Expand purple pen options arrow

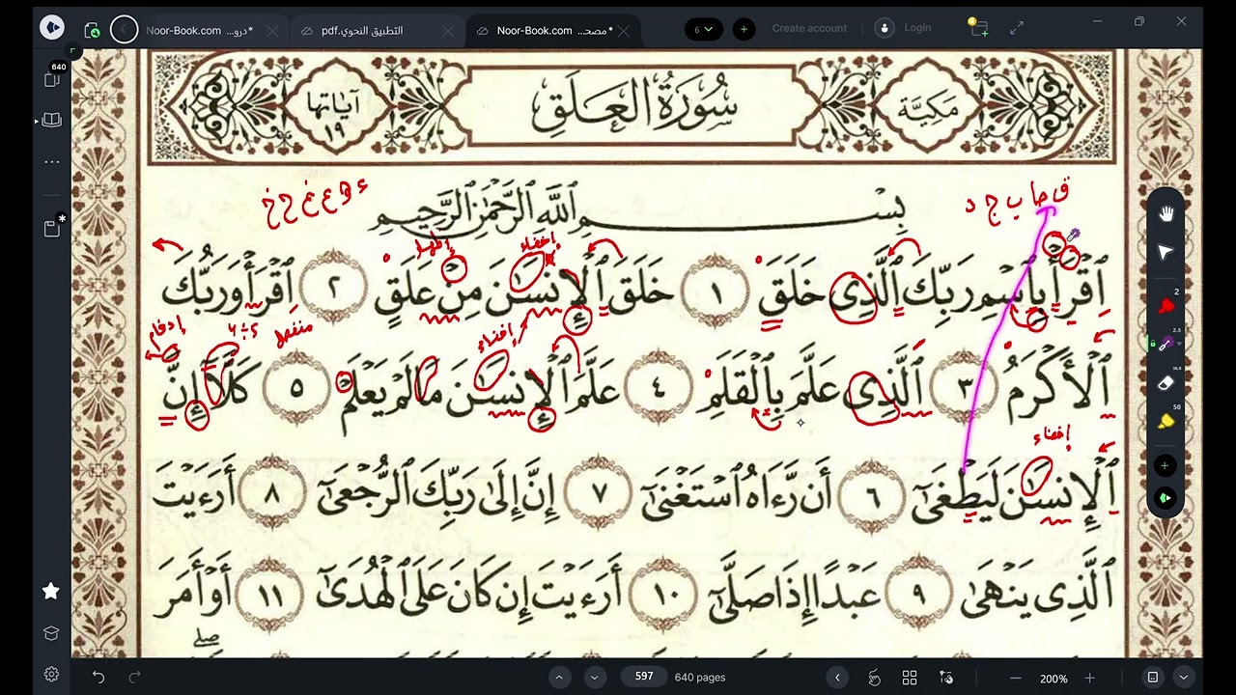tap(1180, 345)
